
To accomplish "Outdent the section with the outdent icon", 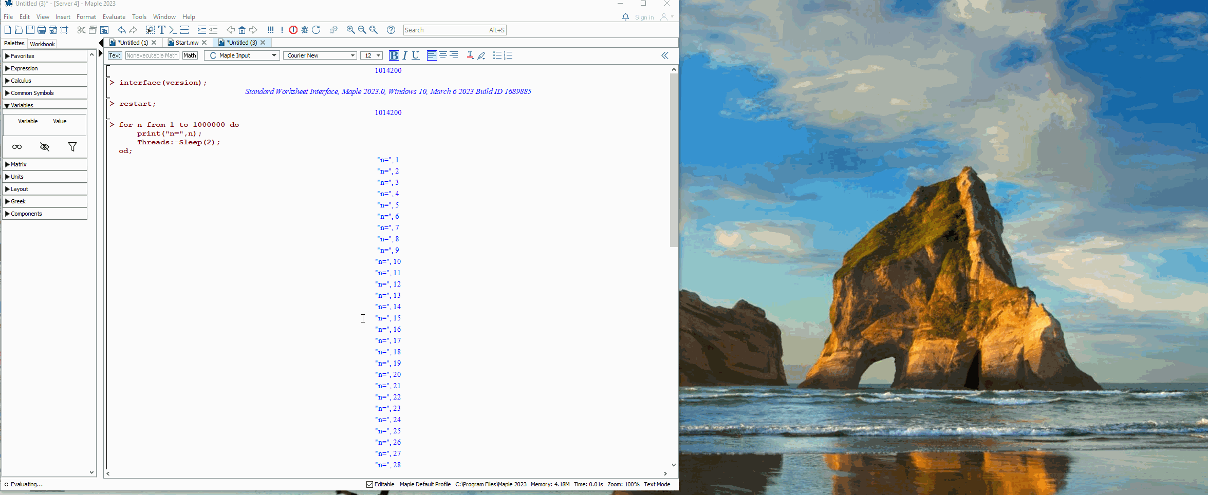I will point(213,30).
